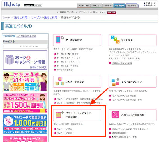This screenshot has width=159, height=142.
Task: Open 月額料金プランの変更 link
Action: click(122, 64)
